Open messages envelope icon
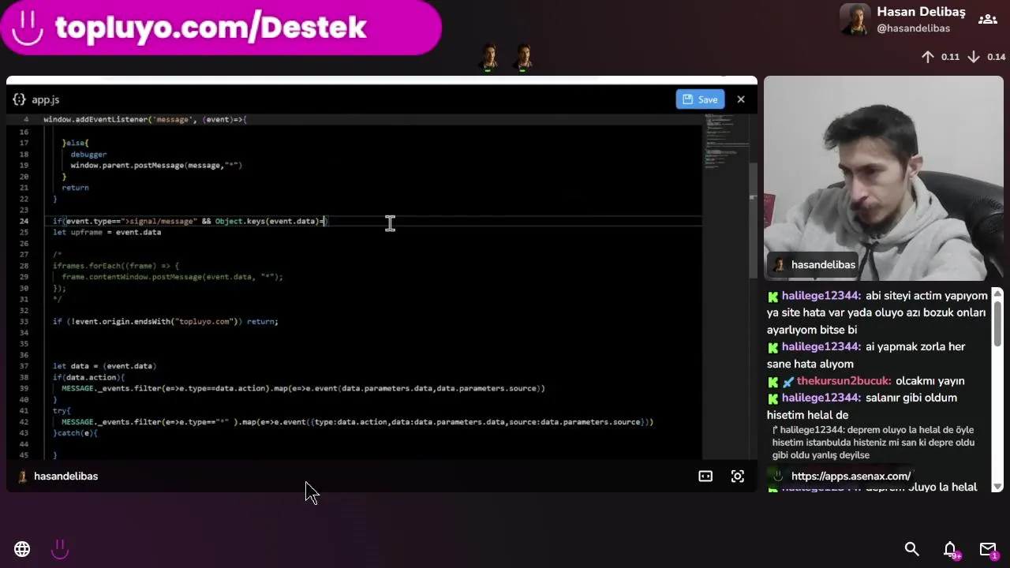 coord(988,549)
